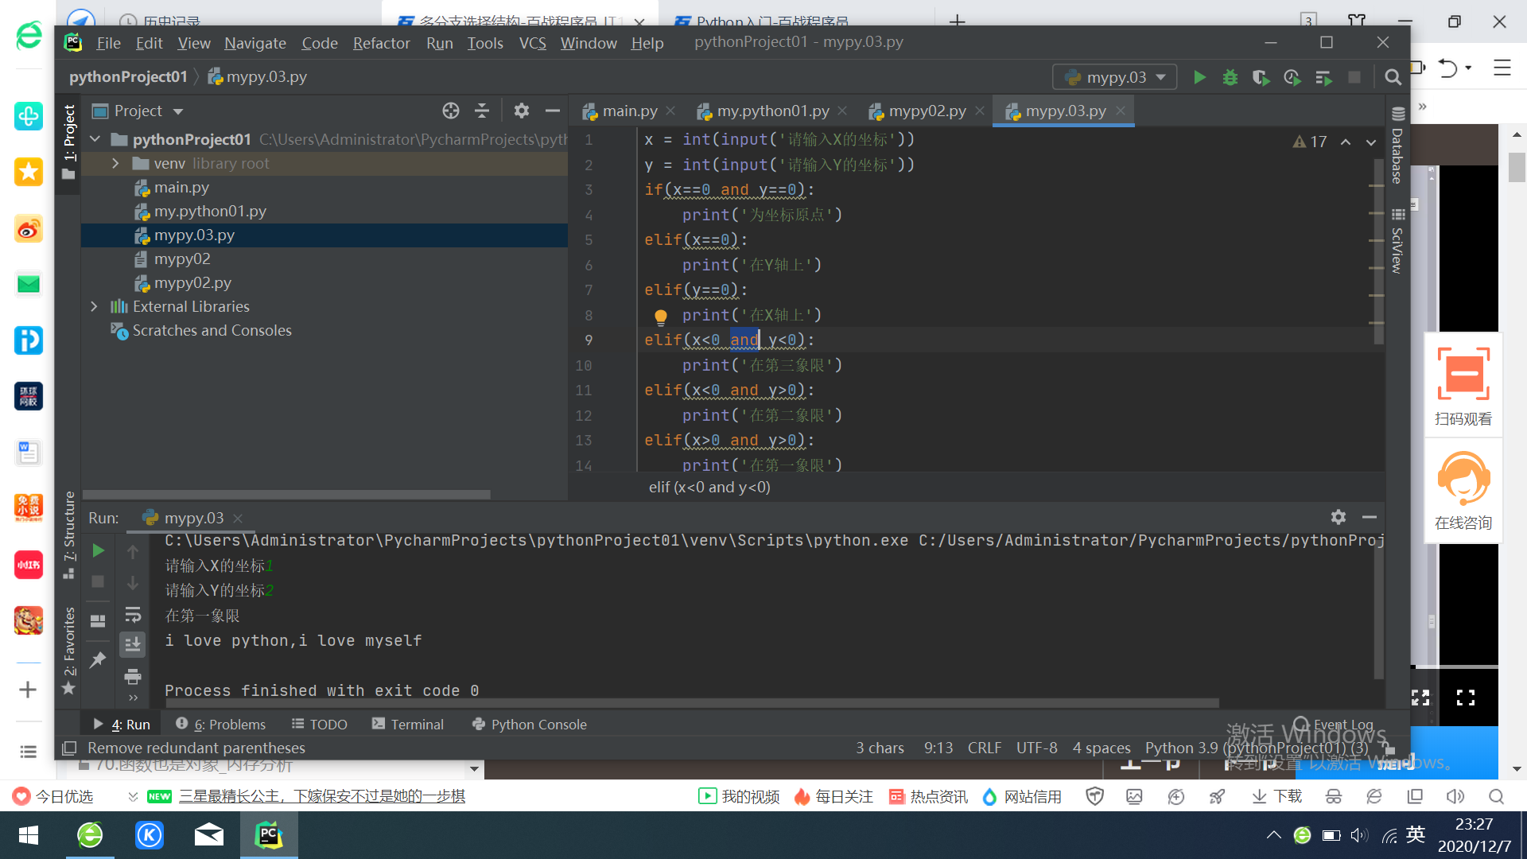Open the Refactor menu

pos(381,43)
